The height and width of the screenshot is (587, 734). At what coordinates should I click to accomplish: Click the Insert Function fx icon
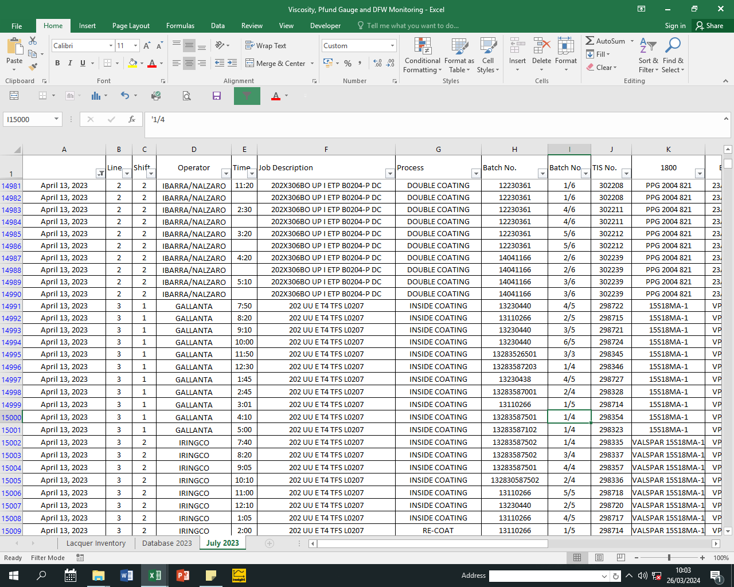click(131, 119)
